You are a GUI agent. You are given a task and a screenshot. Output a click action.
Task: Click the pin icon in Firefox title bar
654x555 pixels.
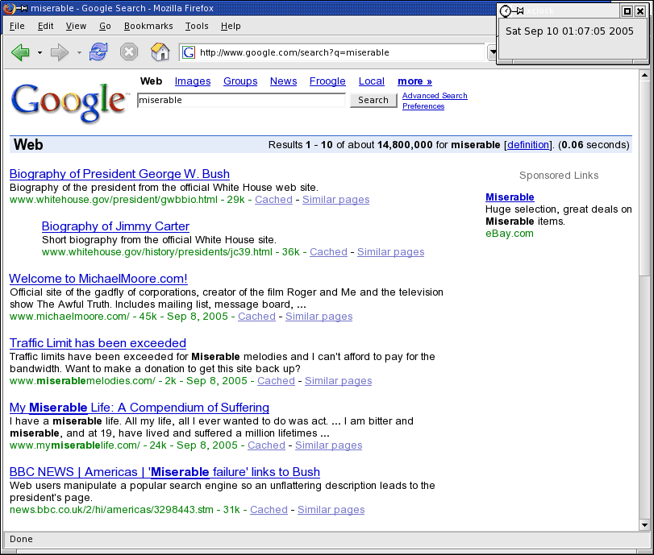coord(22,8)
